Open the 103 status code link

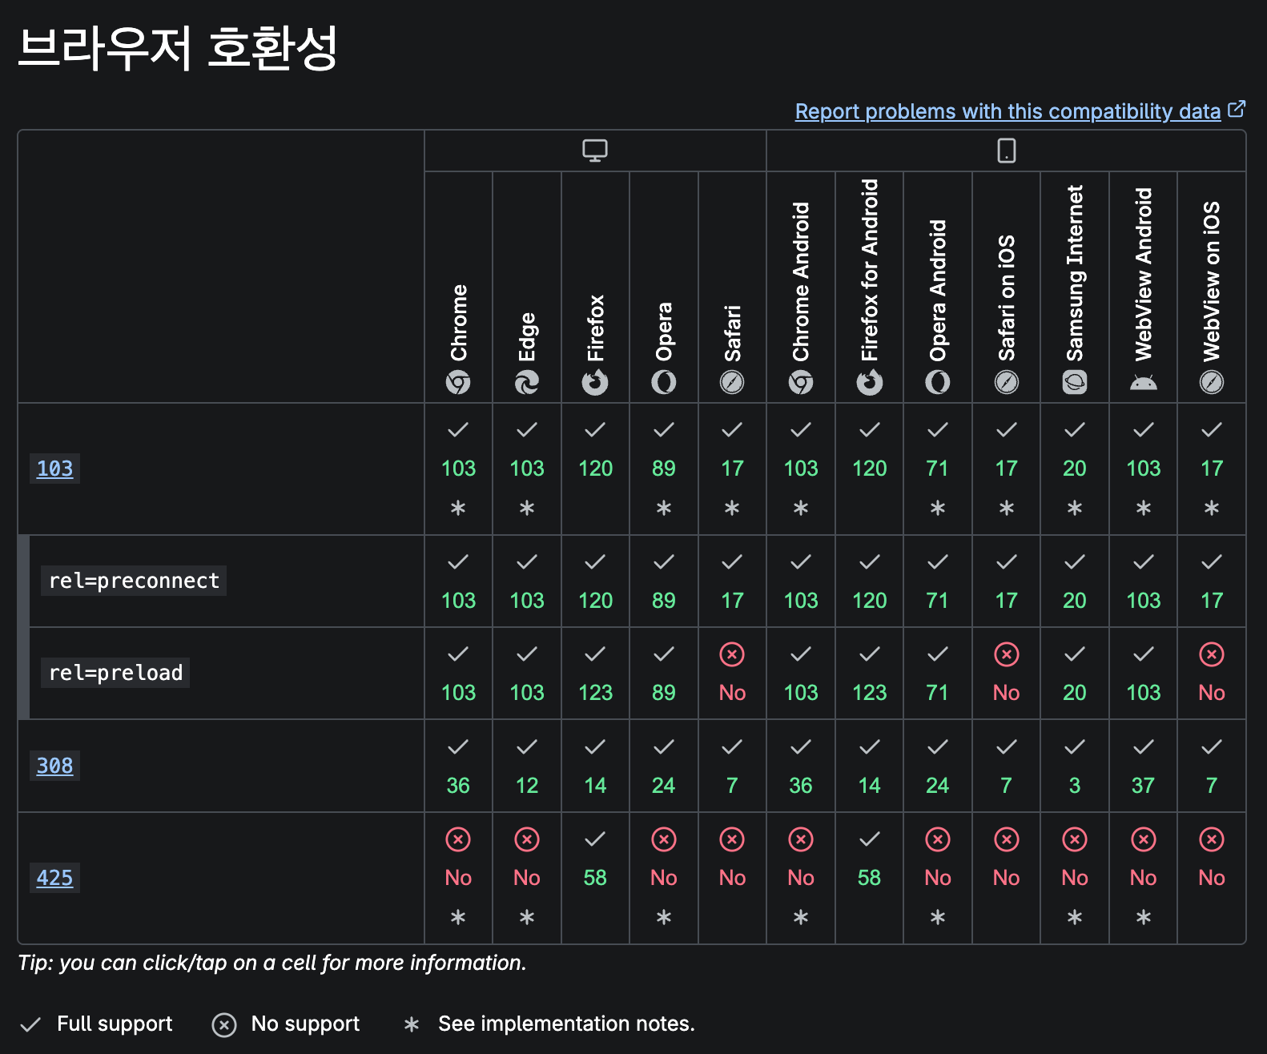tap(54, 469)
